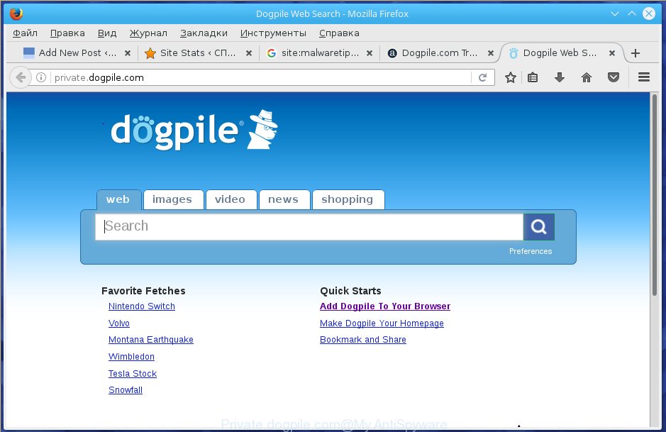Open the Инструменты menu

click(x=273, y=33)
